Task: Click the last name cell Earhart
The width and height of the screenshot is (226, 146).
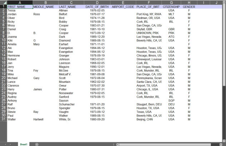Action: click(x=71, y=44)
